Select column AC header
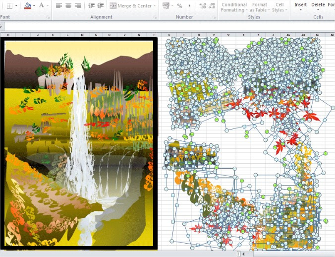This screenshot has width=335, height=257. (x=318, y=35)
